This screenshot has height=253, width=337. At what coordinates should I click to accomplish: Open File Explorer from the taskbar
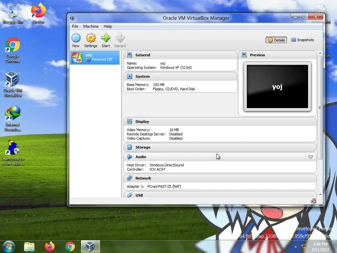click(29, 246)
